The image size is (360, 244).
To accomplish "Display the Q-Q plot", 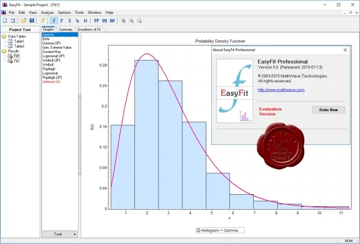I will coord(104,20).
